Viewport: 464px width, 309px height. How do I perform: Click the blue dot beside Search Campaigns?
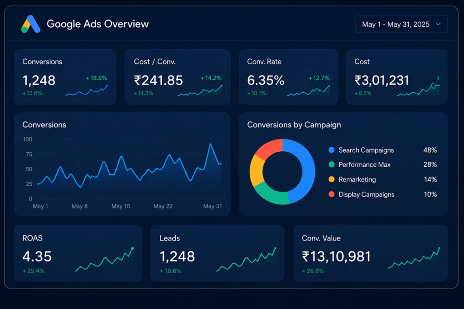point(331,150)
